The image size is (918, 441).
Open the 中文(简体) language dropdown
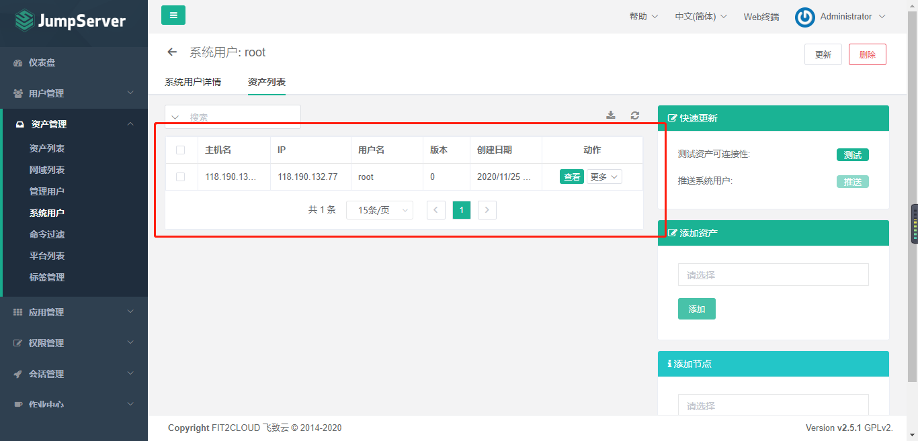(701, 17)
